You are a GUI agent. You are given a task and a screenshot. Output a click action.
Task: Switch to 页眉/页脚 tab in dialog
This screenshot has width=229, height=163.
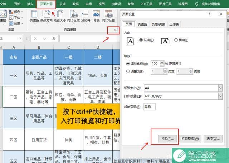[x=158, y=24]
